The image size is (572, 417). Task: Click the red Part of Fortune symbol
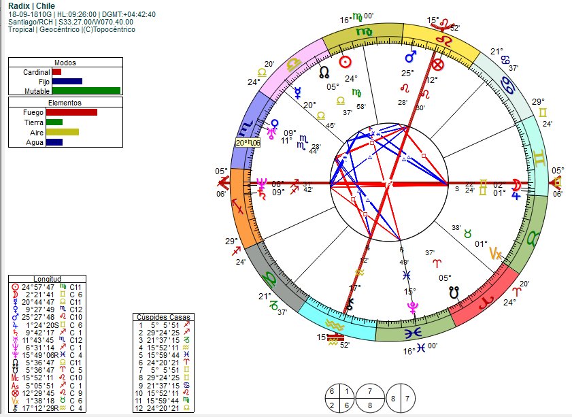pos(437,65)
